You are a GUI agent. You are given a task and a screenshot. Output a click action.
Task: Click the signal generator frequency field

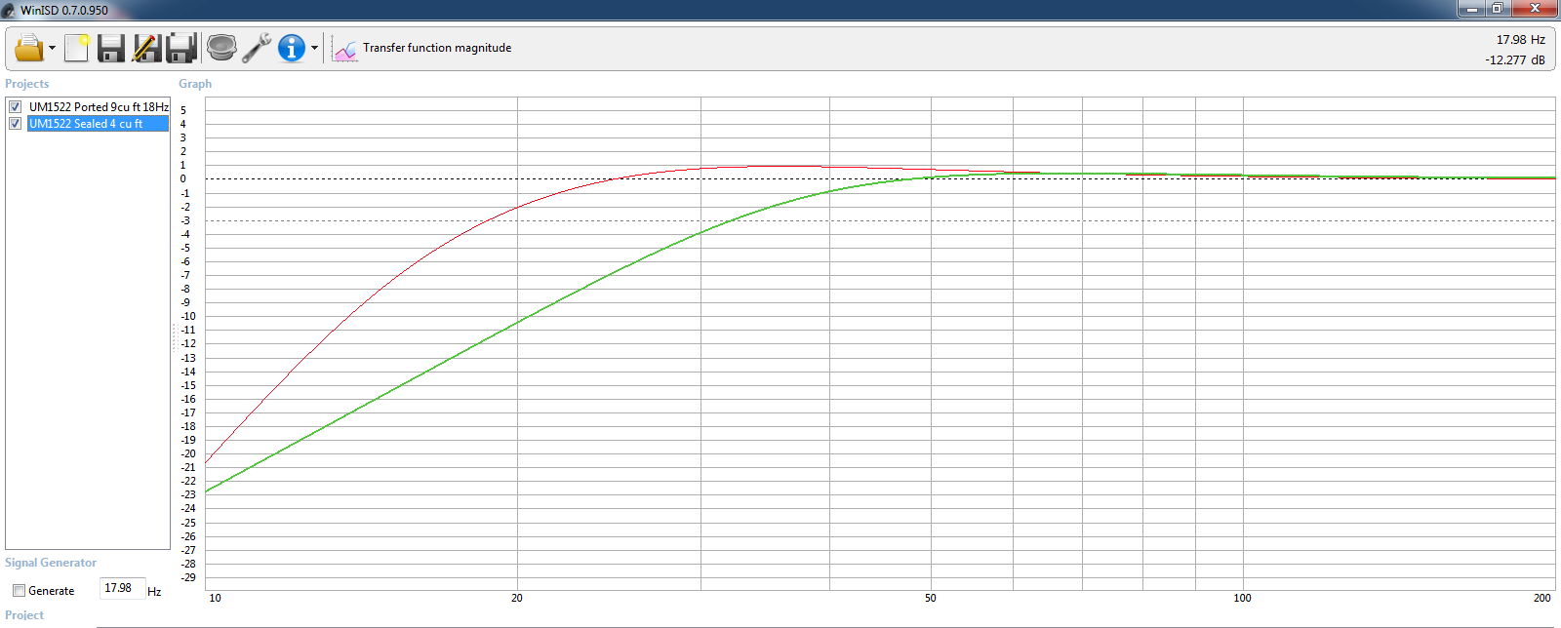[122, 588]
